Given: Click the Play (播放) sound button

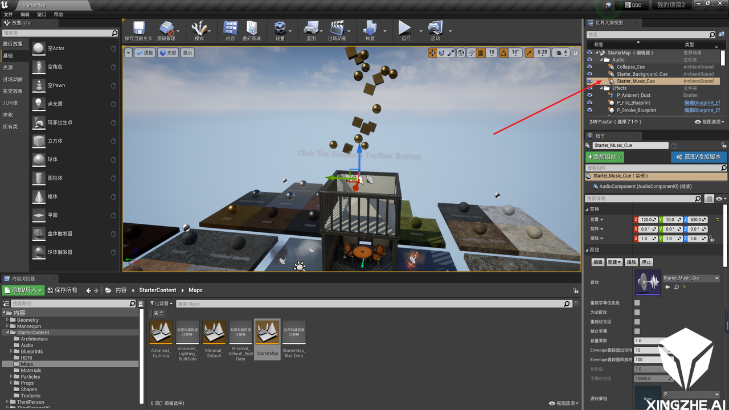Looking at the screenshot, I should [x=631, y=262].
